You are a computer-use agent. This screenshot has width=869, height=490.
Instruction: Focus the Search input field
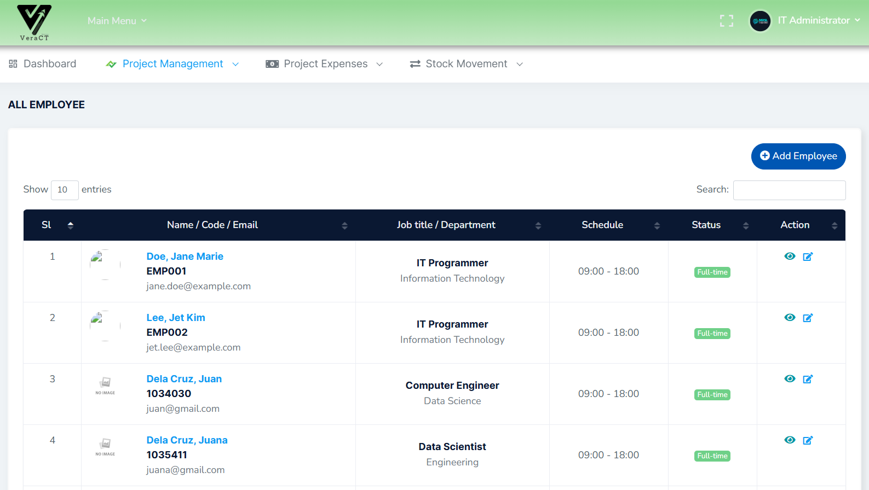[789, 190]
